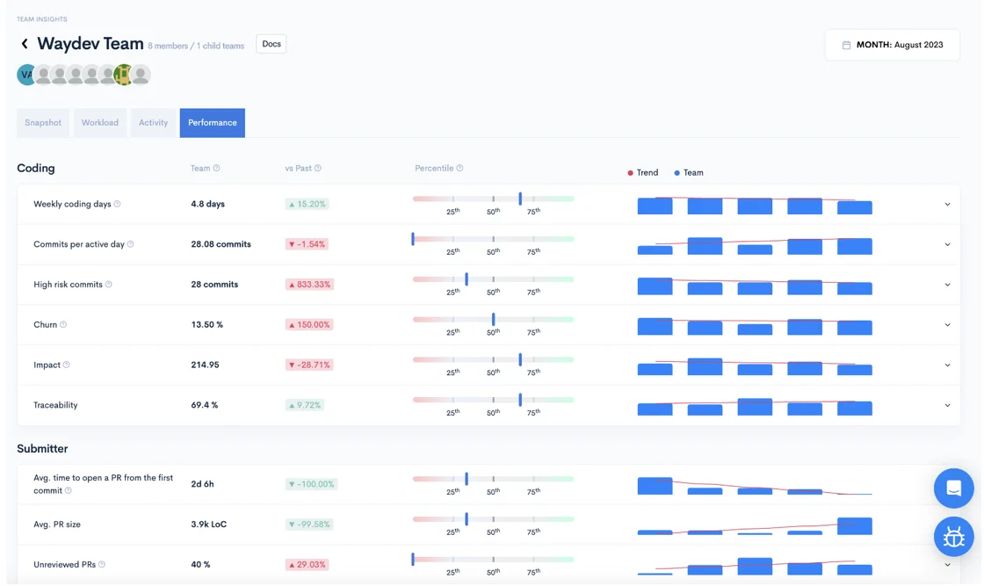Click the Weekly coding days trend chart
This screenshot has width=984, height=586.
[755, 206]
